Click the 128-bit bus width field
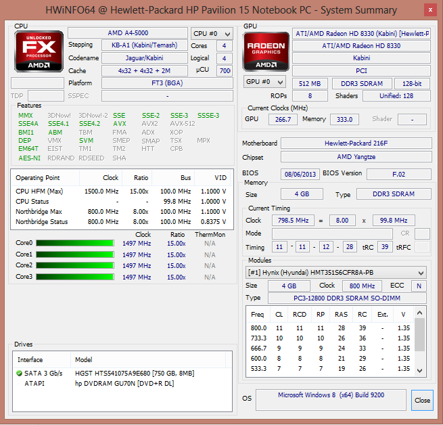Viewport: 443px width, 425px height. 412,84
